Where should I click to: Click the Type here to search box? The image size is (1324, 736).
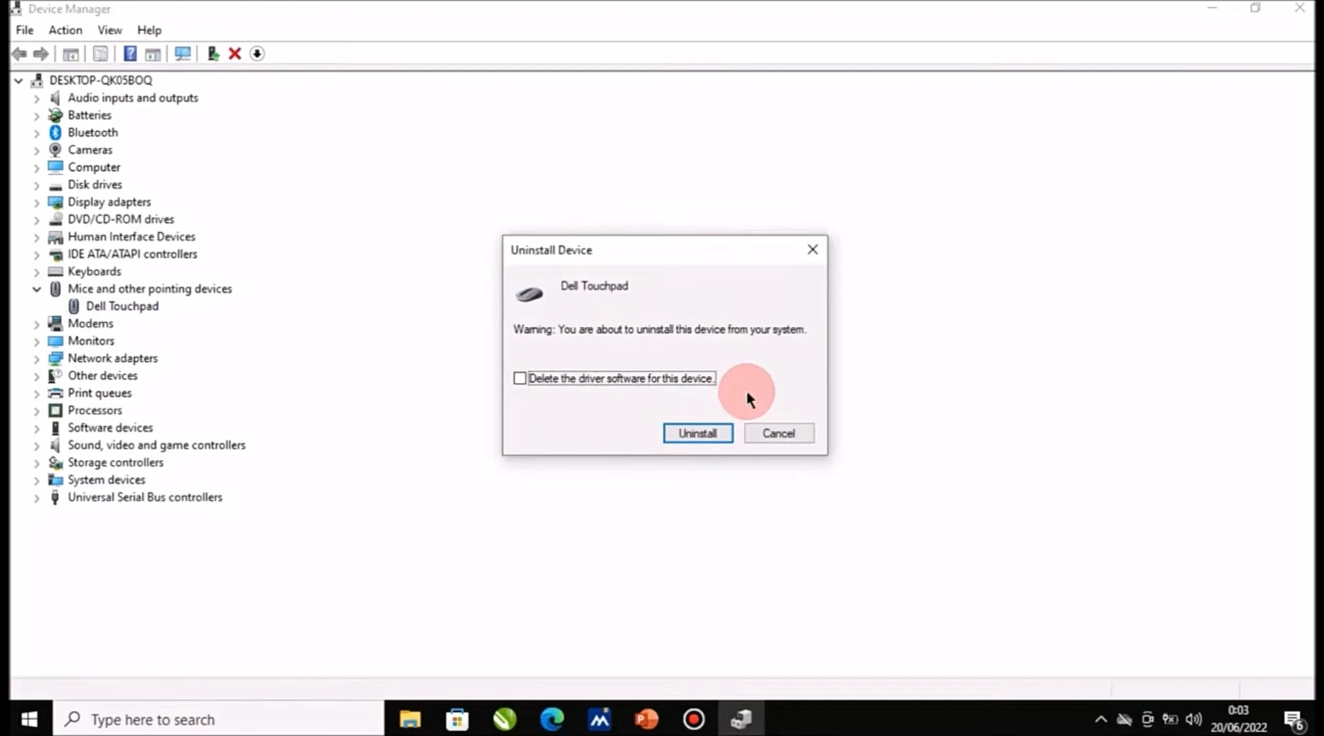coord(219,720)
